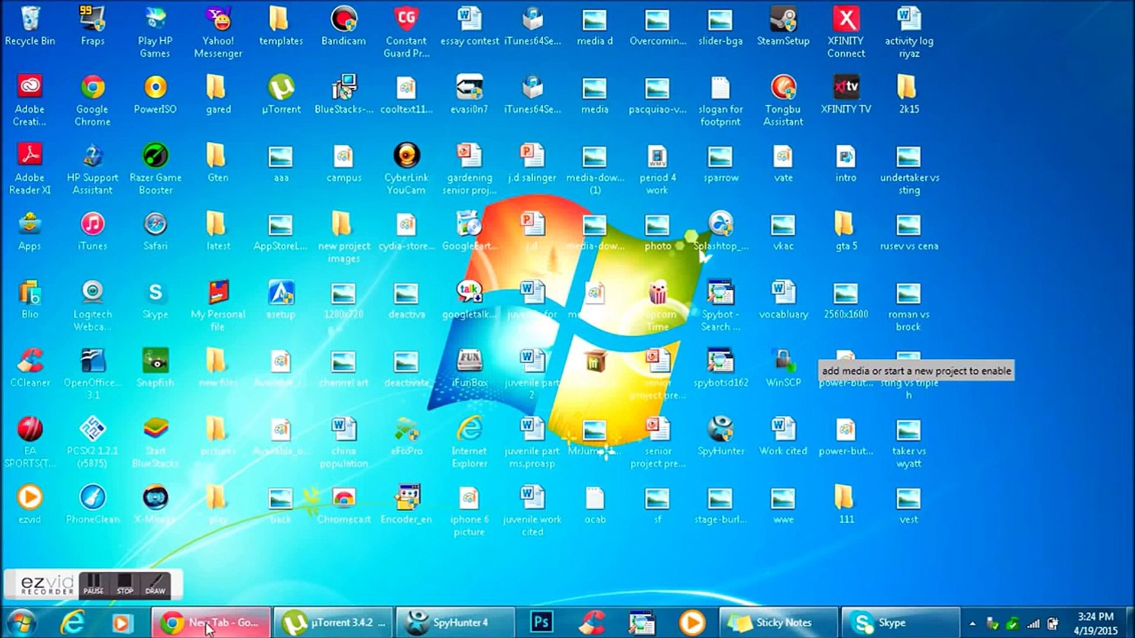Image resolution: width=1135 pixels, height=638 pixels.
Task: Select the Tongbu Assistant icon
Action: 783,100
